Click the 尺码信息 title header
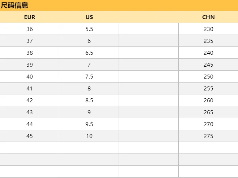The width and height of the screenshot is (238, 178). (x=14, y=5)
